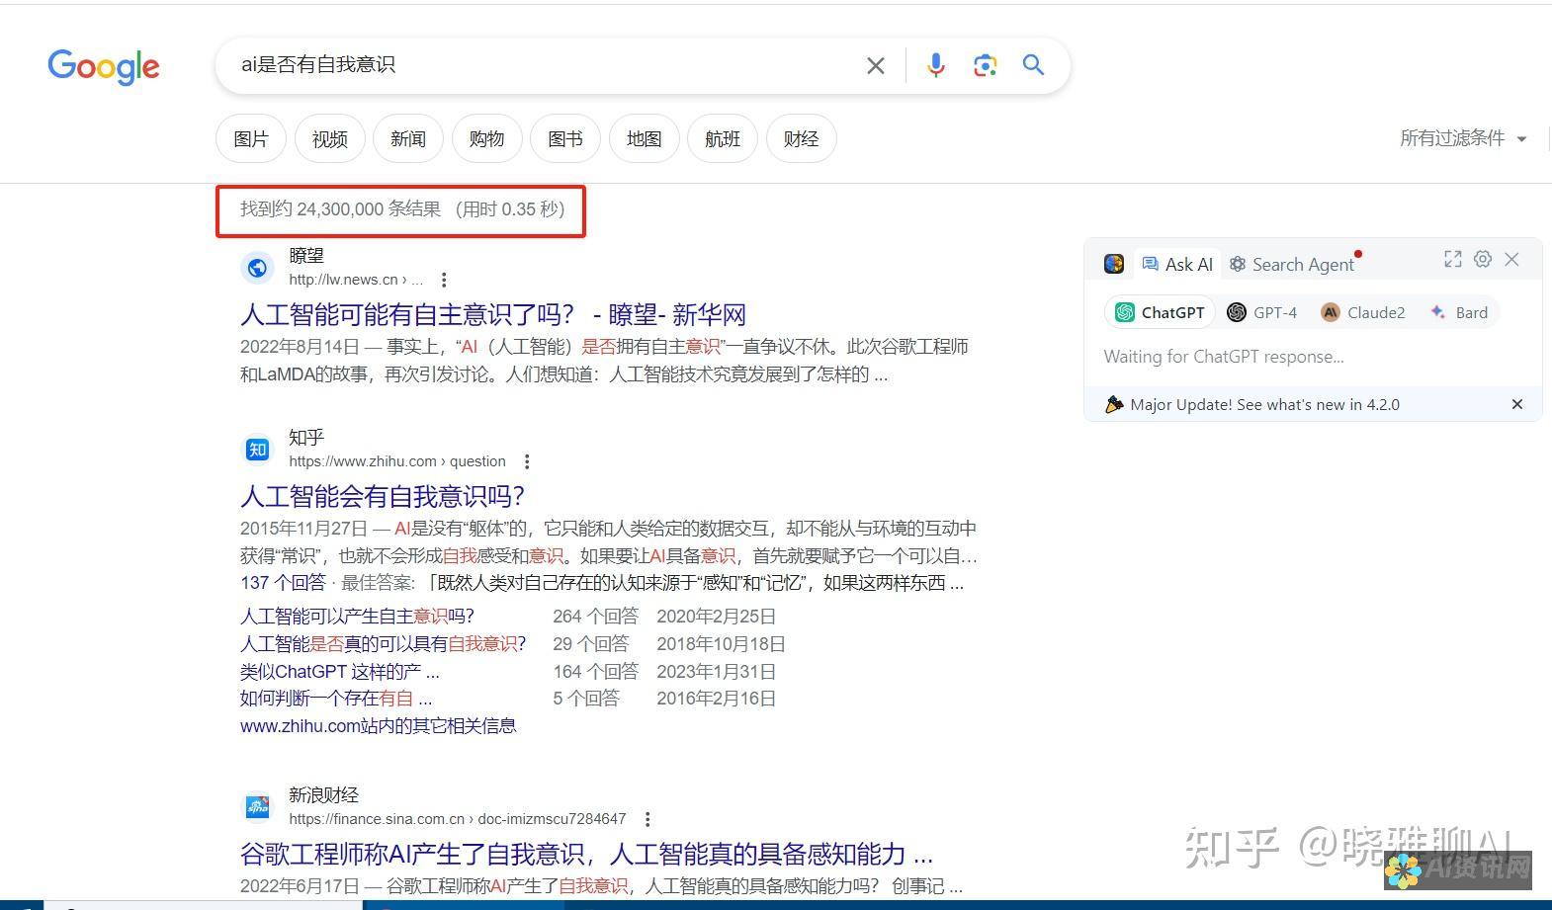Open AI panel settings gear
1552x910 pixels.
[1482, 259]
